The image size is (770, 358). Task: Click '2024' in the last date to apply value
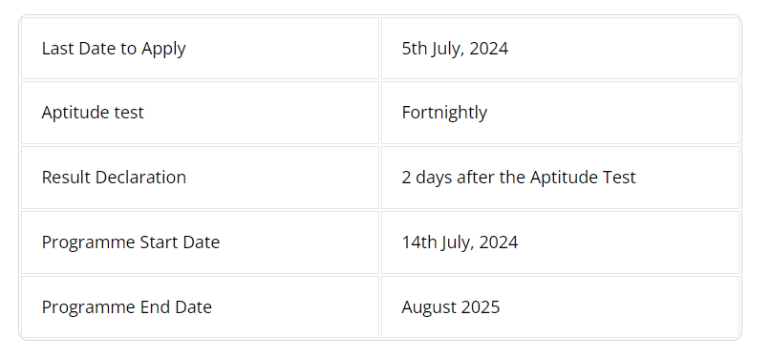[488, 49]
